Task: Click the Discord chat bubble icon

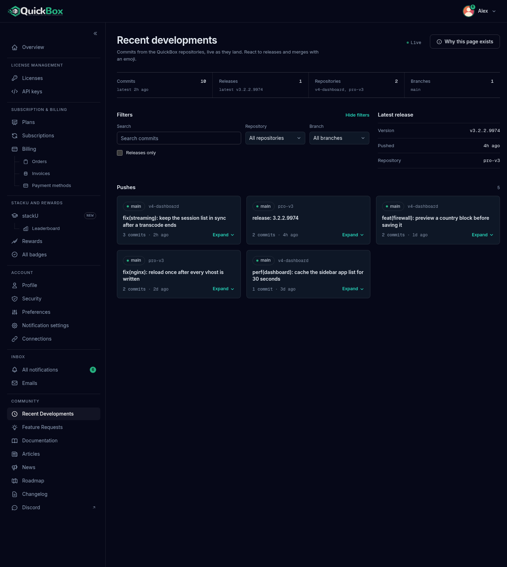Action: pyautogui.click(x=14, y=507)
